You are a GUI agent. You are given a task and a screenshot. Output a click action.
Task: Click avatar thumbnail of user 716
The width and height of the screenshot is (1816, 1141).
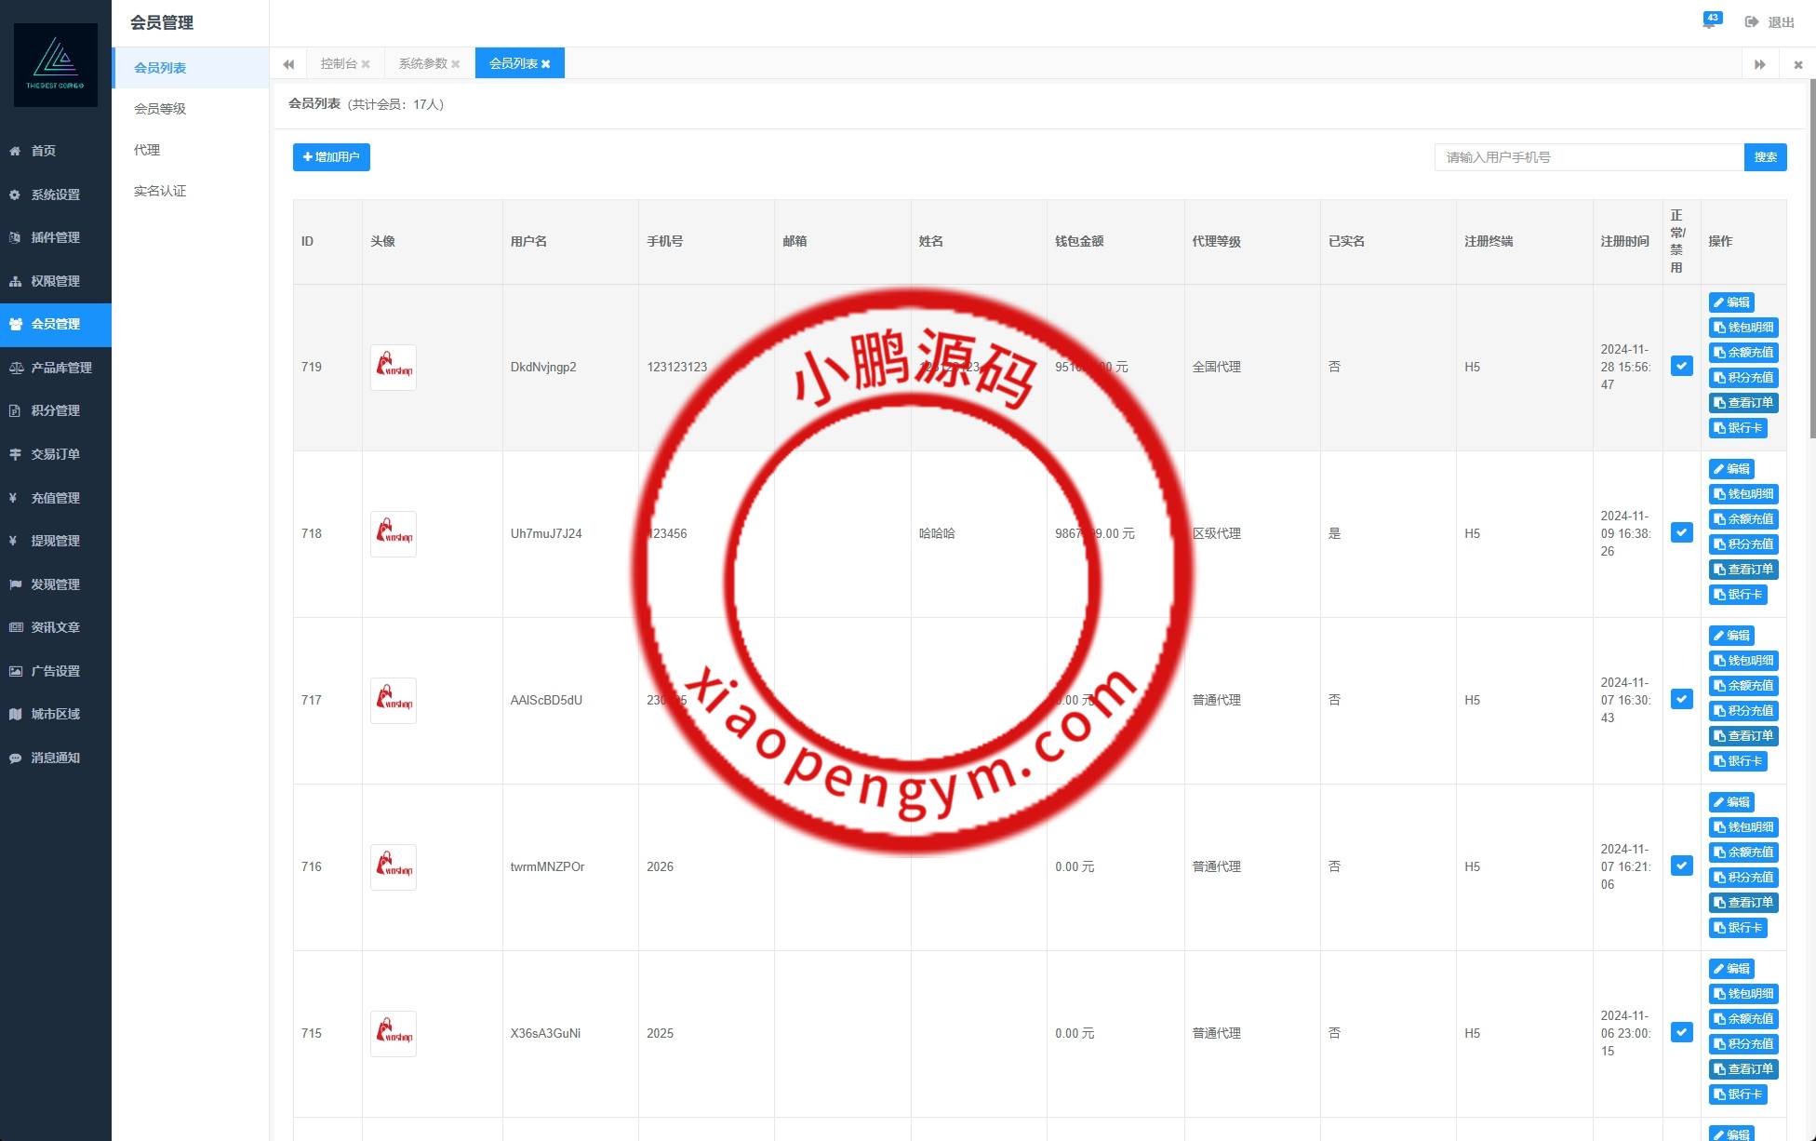click(x=394, y=867)
